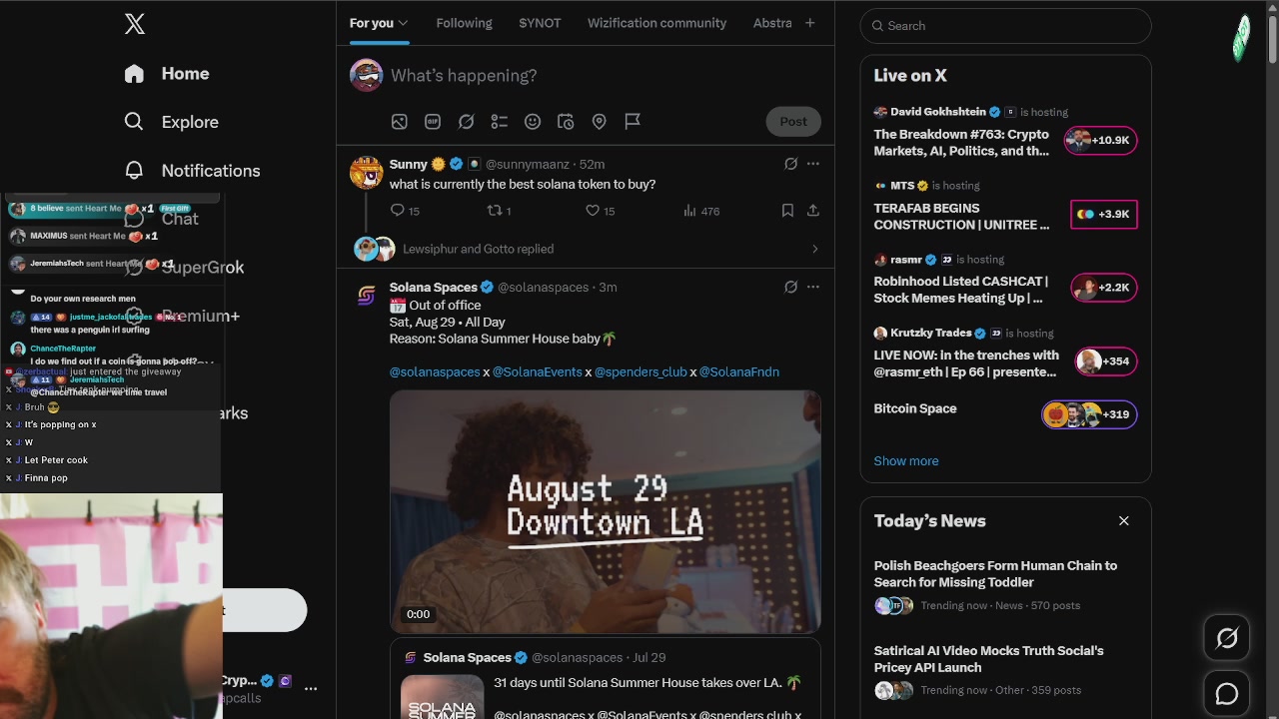This screenshot has width=1279, height=719.
Task: Open more options on Solana Spaces post
Action: click(x=813, y=288)
